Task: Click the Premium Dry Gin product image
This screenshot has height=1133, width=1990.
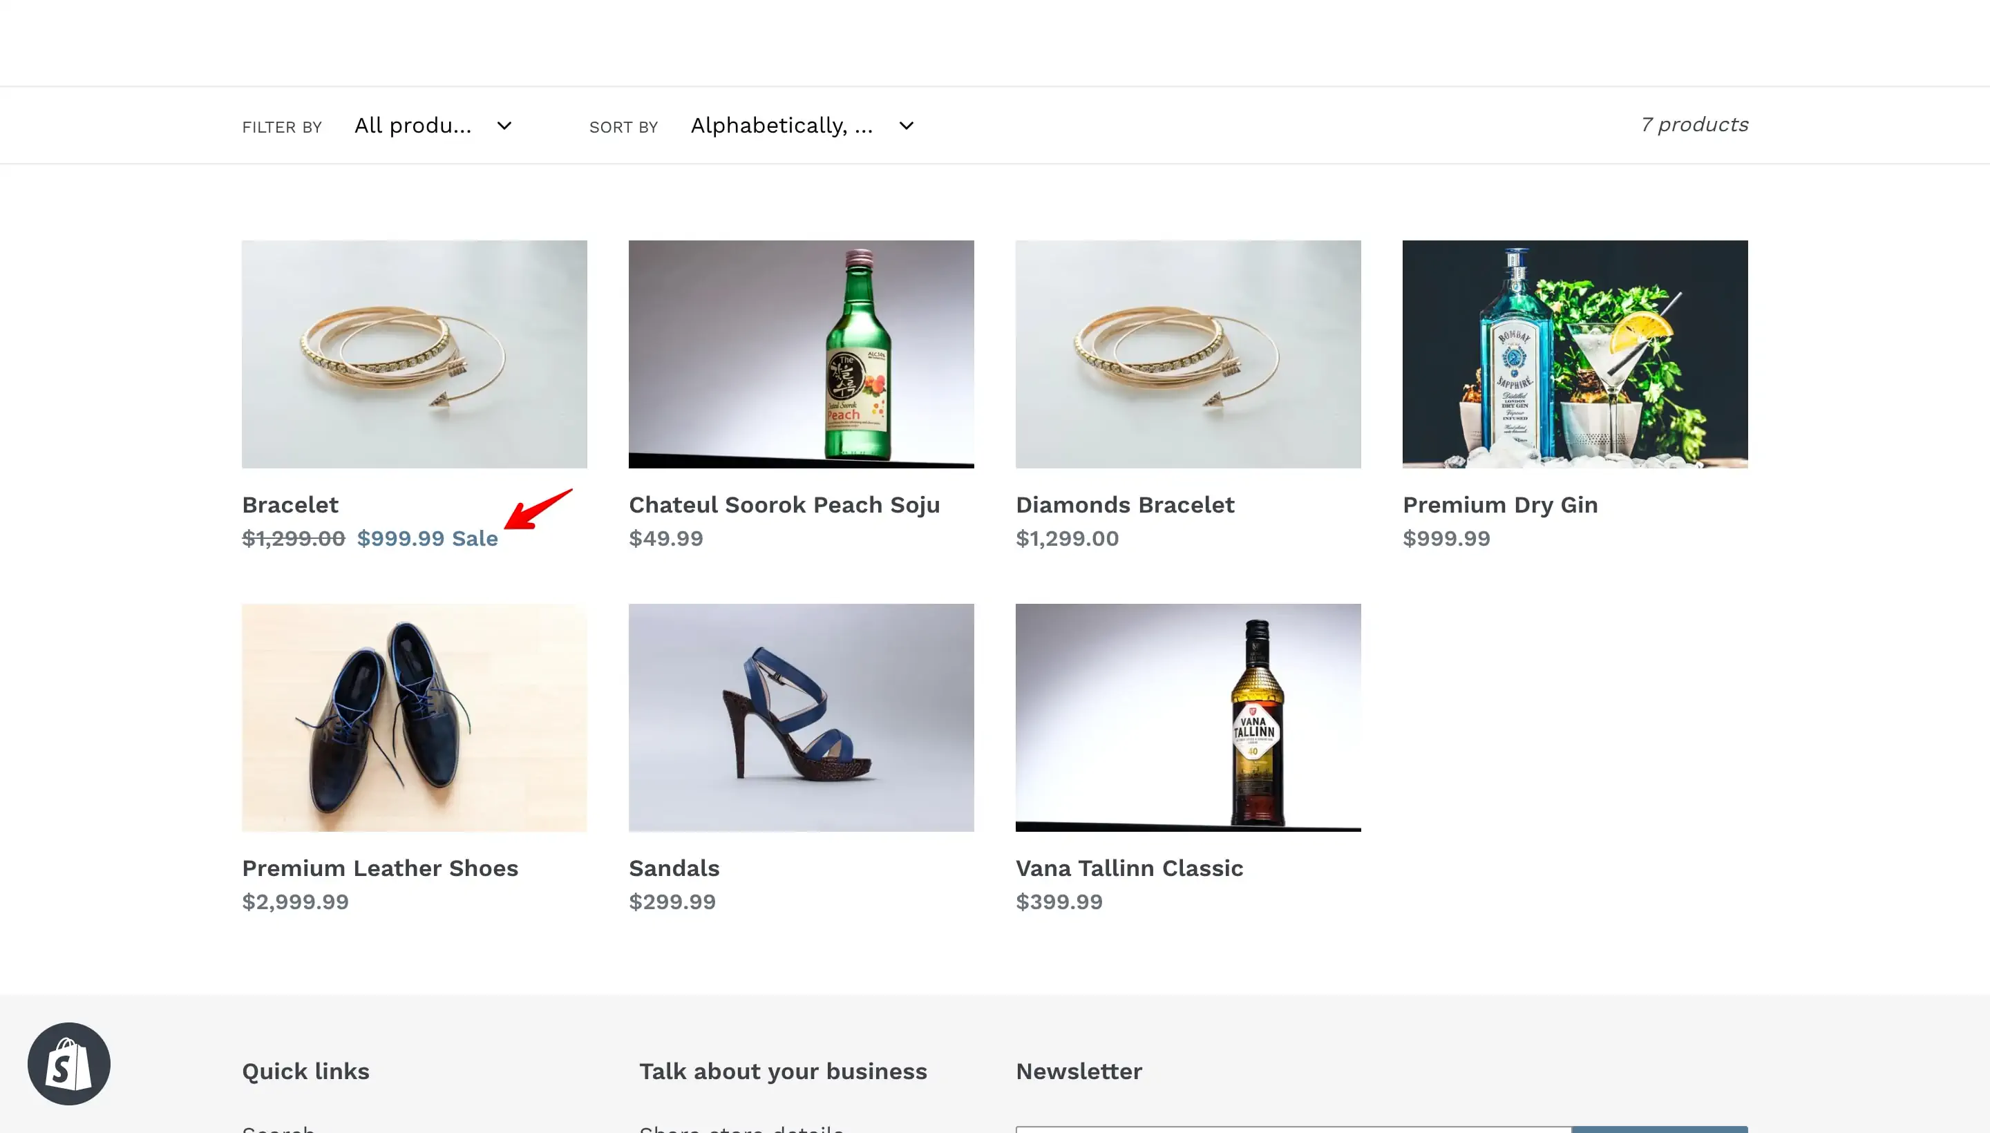Action: [1575, 354]
